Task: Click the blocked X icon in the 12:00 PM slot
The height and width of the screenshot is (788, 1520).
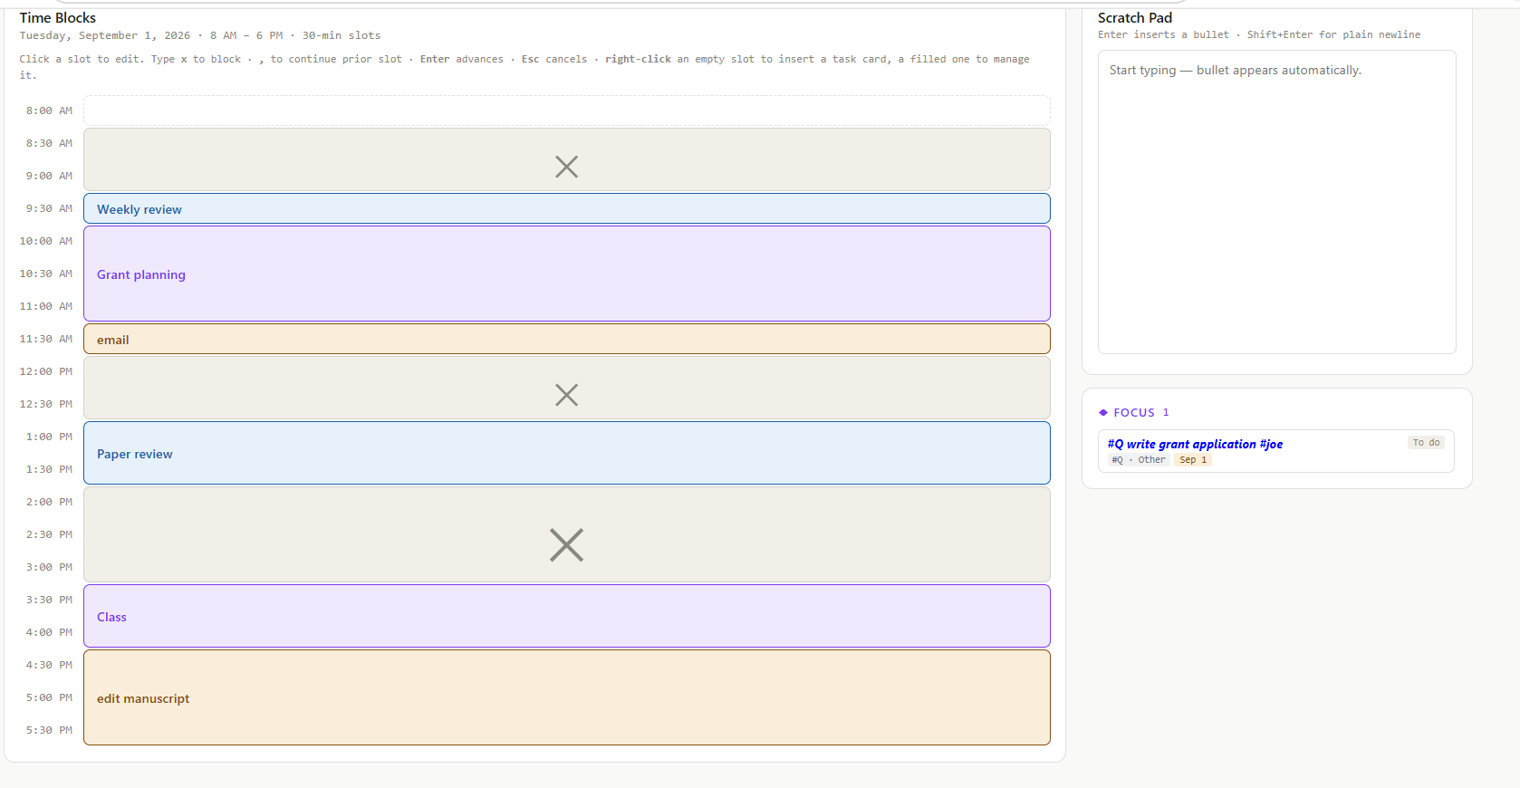Action: (x=566, y=395)
